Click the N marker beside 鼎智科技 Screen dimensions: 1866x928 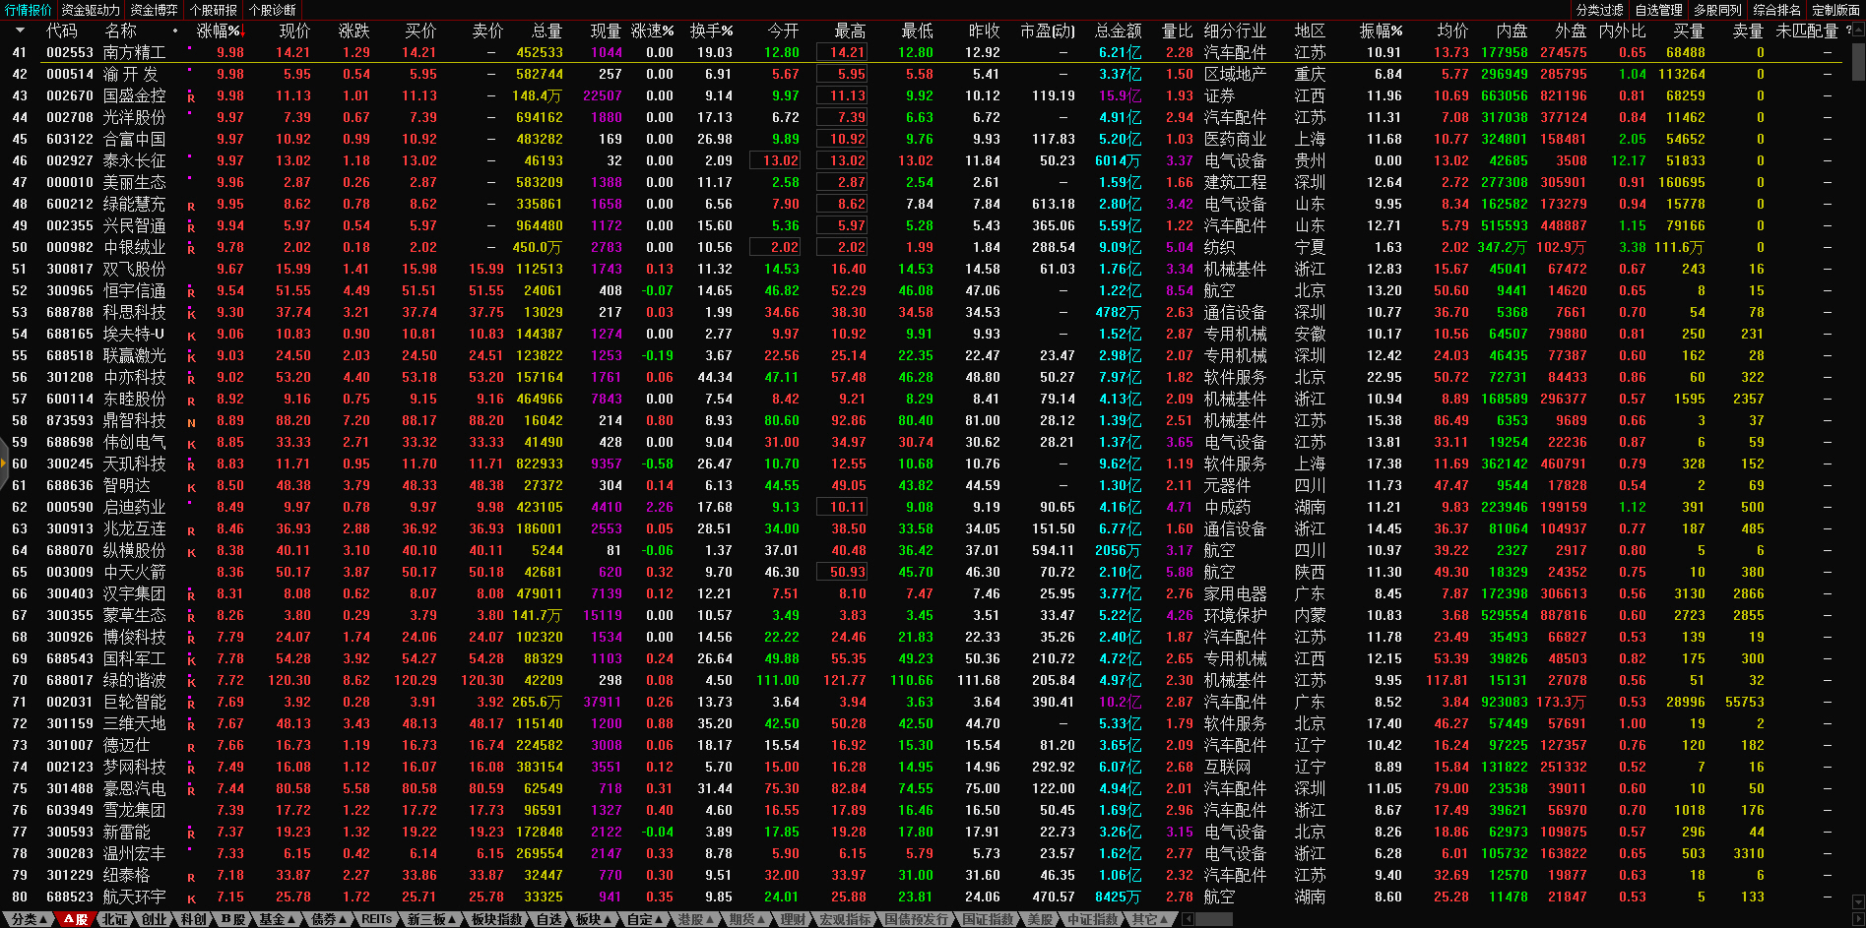coord(191,421)
